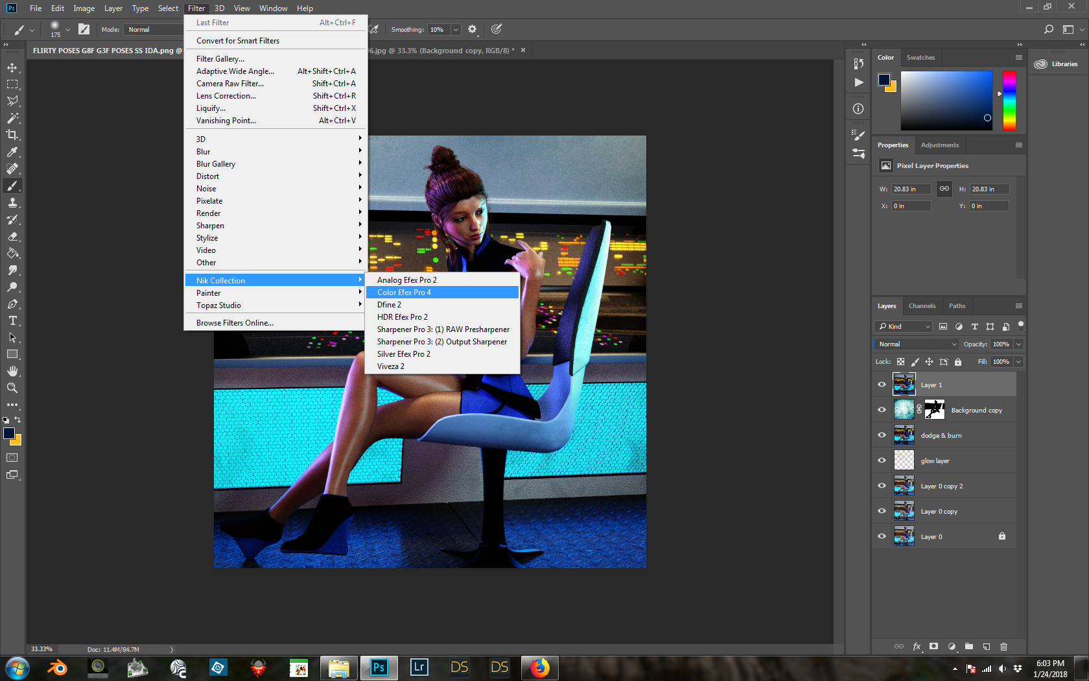
Task: Delete layer using the trash icon
Action: (1003, 647)
